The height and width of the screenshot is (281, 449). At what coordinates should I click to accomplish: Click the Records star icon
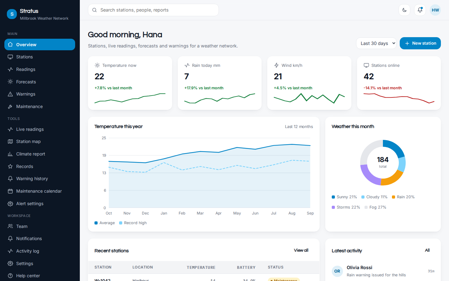pyautogui.click(x=10, y=166)
